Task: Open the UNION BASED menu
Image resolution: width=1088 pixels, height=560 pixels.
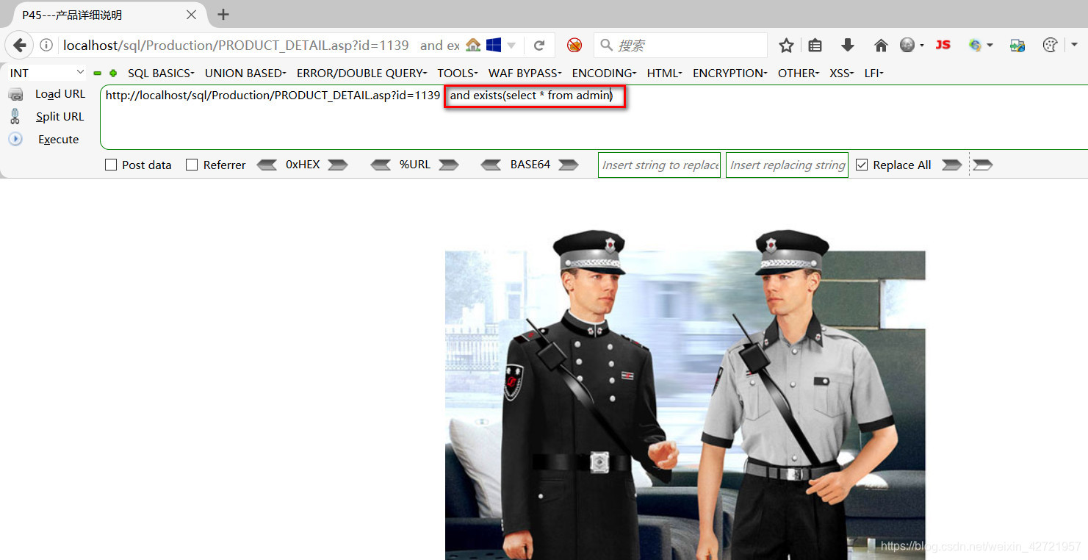Action: (x=245, y=73)
